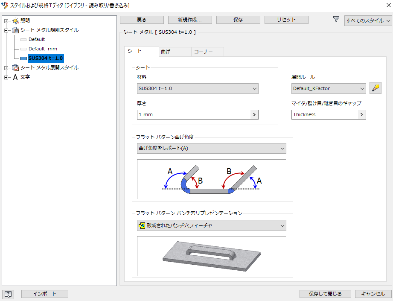Click the help question mark icon
The width and height of the screenshot is (393, 301).
point(9,294)
